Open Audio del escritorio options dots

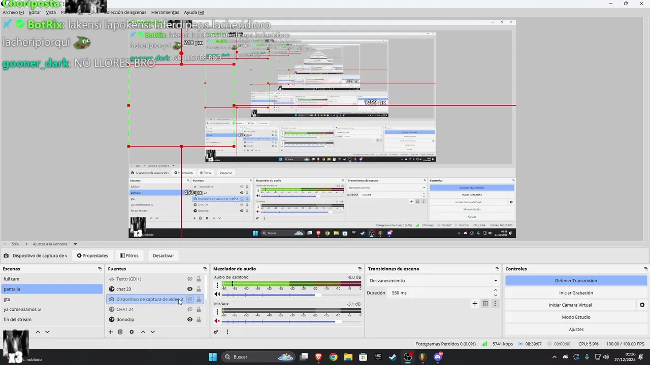pyautogui.click(x=217, y=285)
